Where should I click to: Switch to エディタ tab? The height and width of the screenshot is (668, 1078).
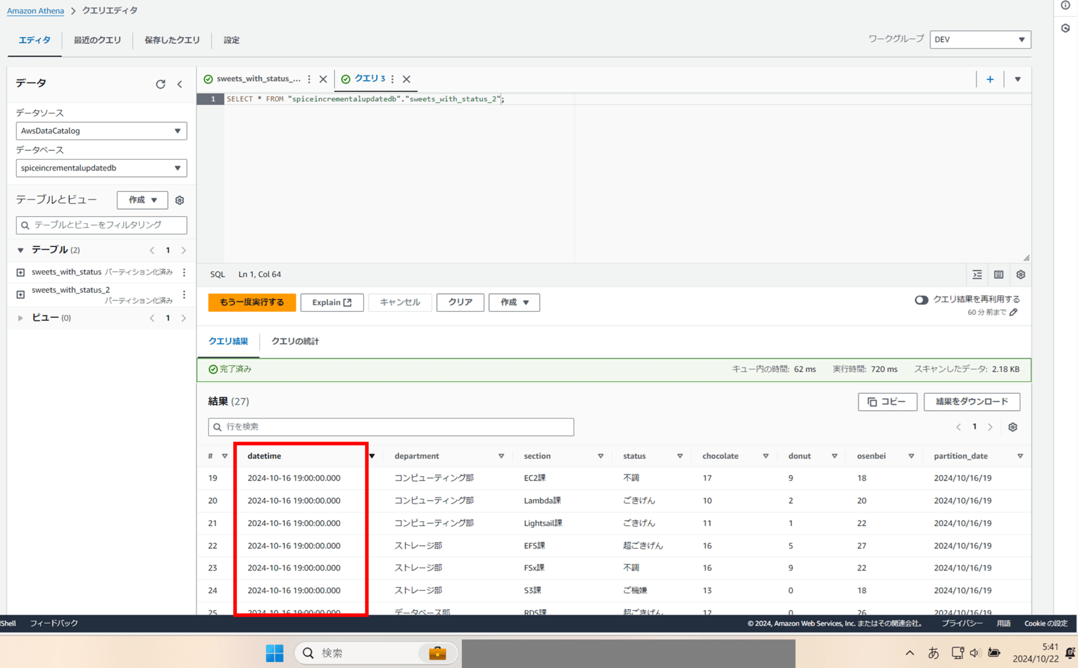tap(34, 40)
